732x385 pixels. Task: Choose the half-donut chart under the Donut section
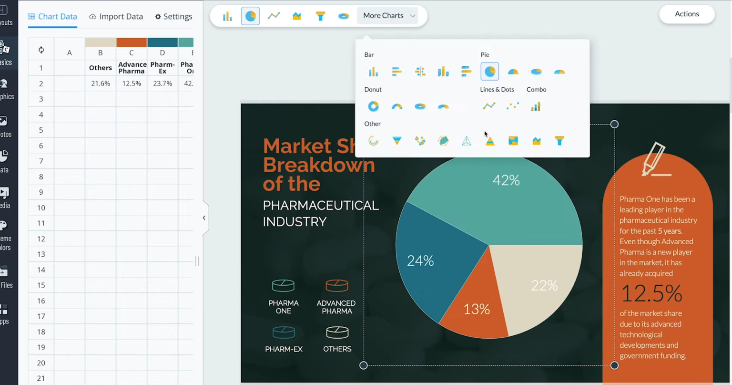[397, 106]
